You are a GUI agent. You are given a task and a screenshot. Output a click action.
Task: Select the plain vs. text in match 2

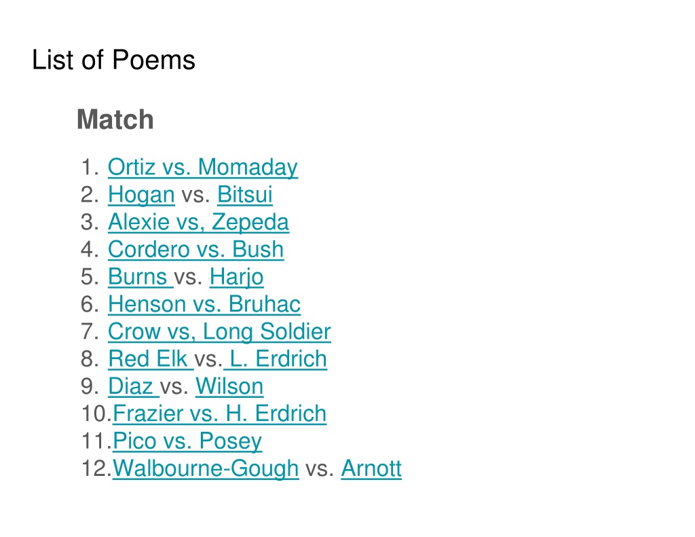[196, 195]
